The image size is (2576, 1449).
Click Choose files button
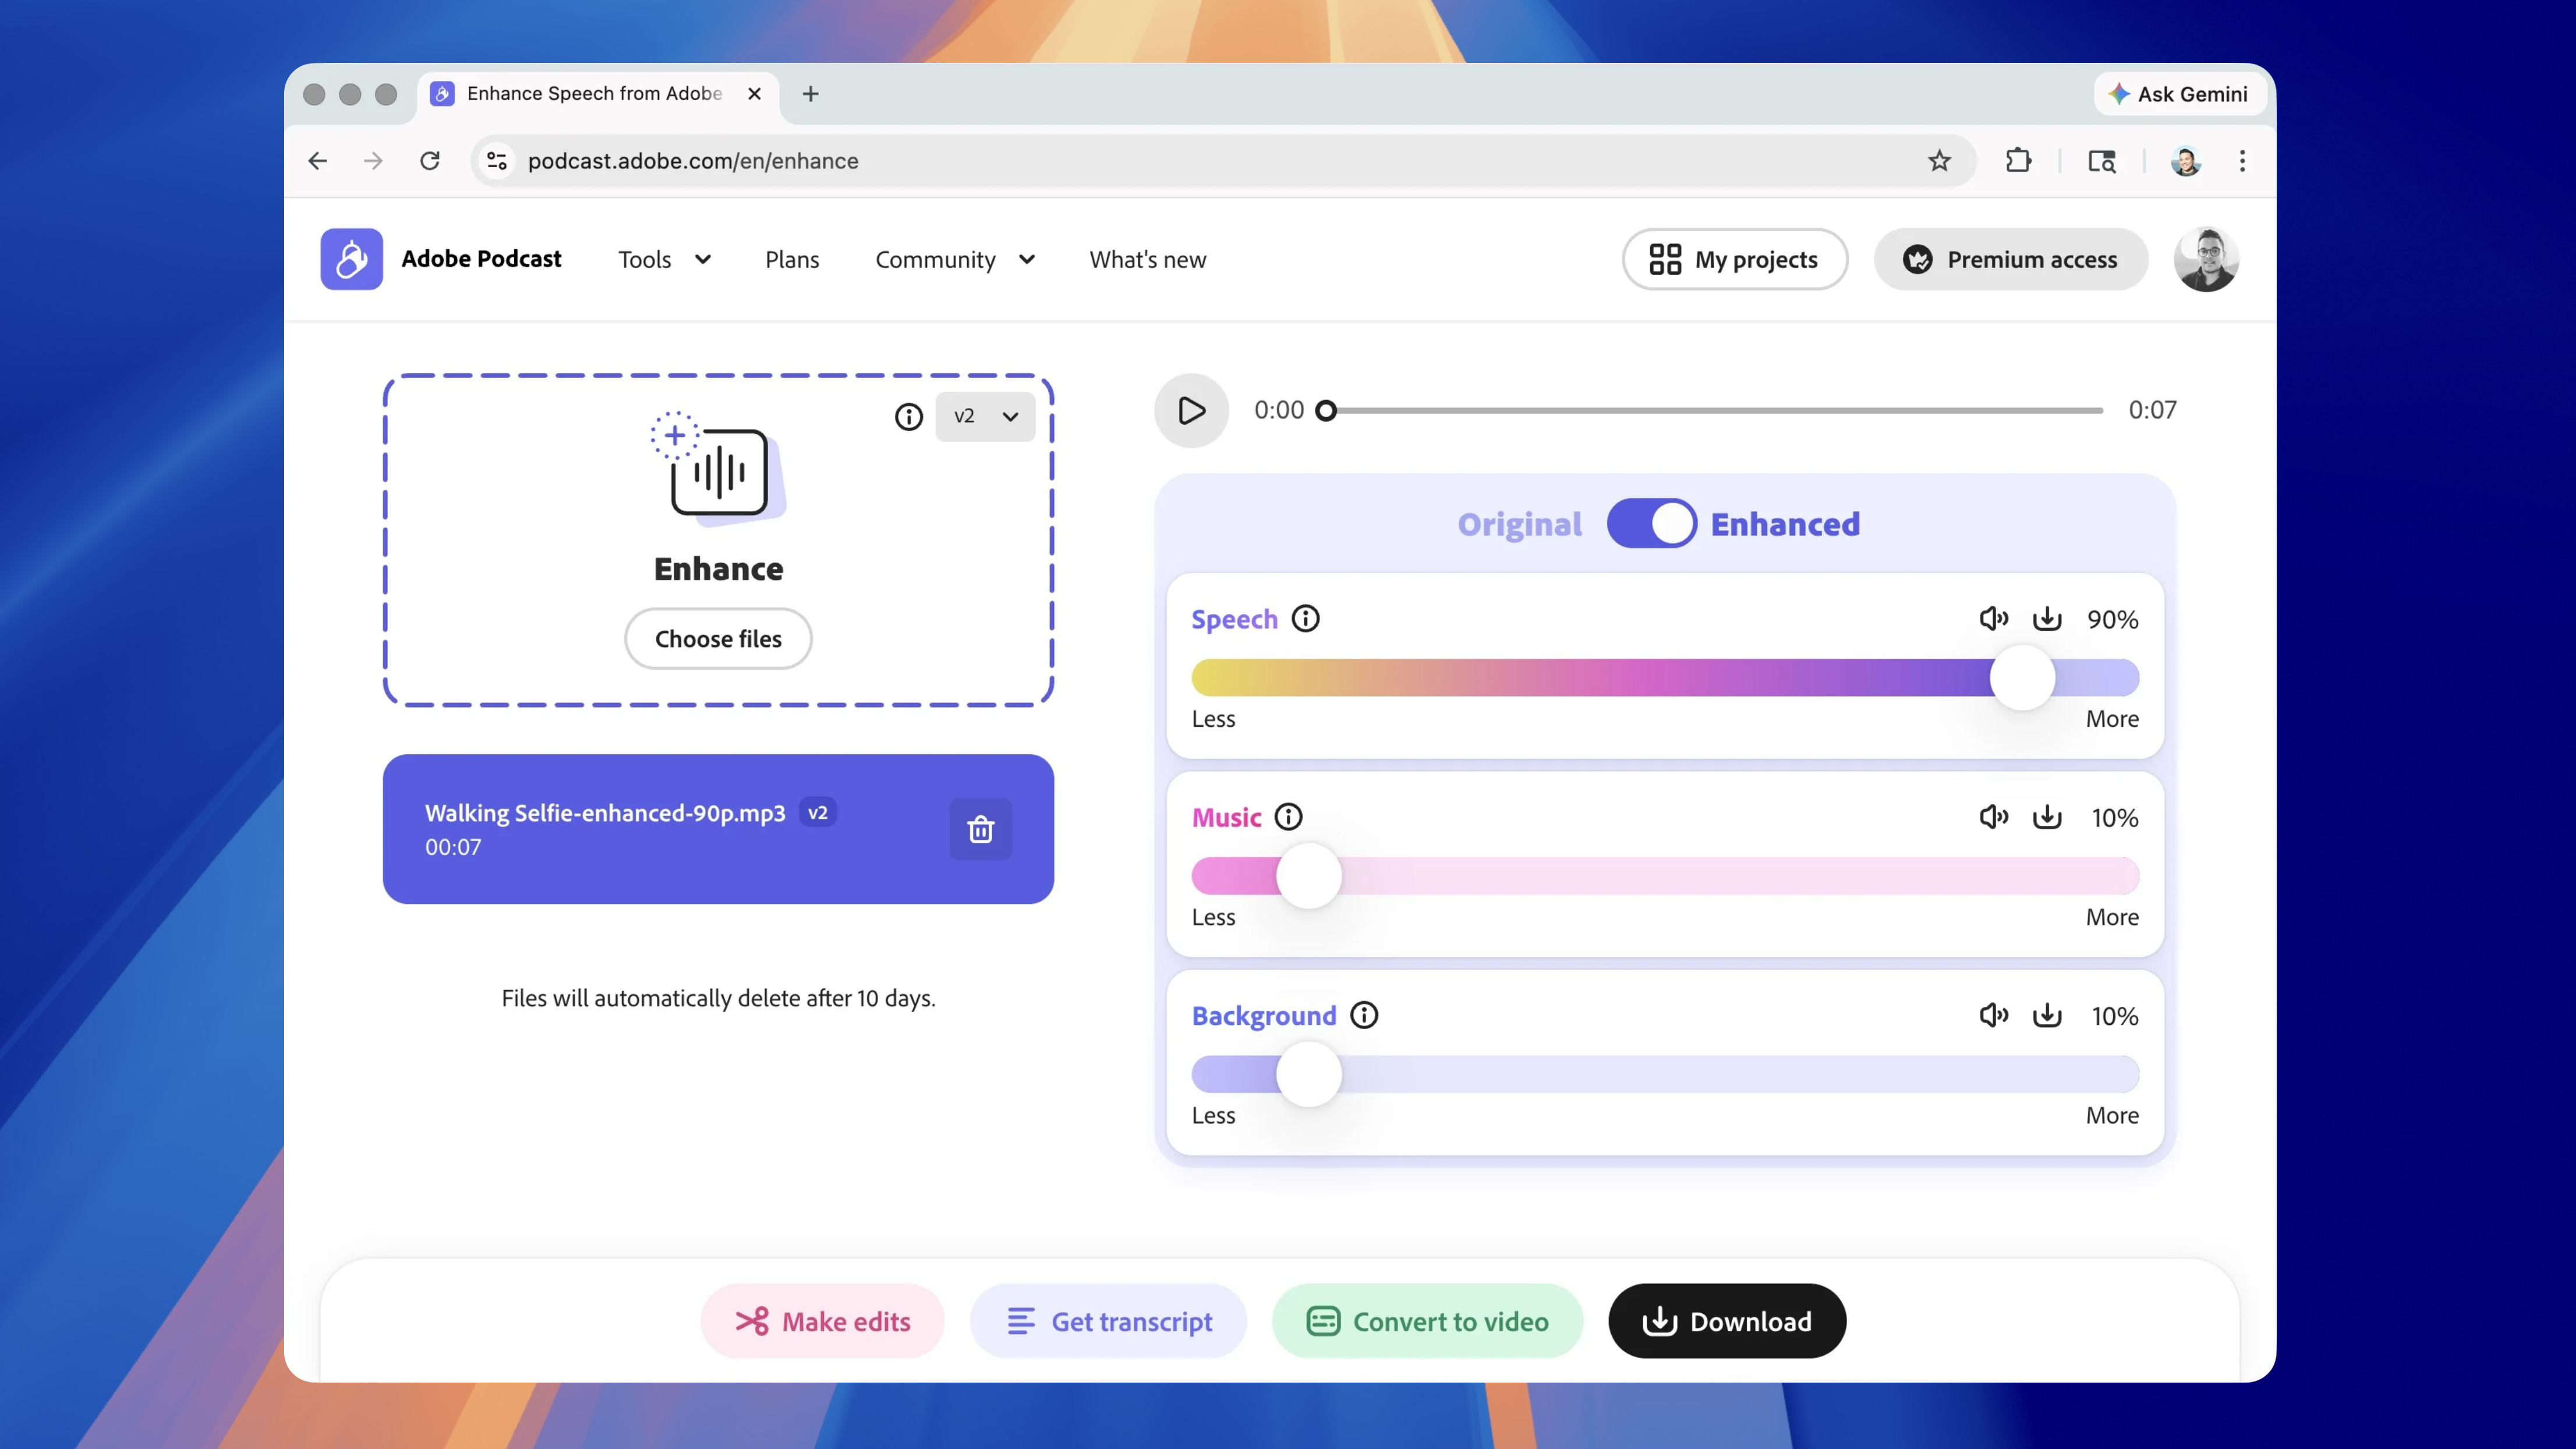pos(718,638)
